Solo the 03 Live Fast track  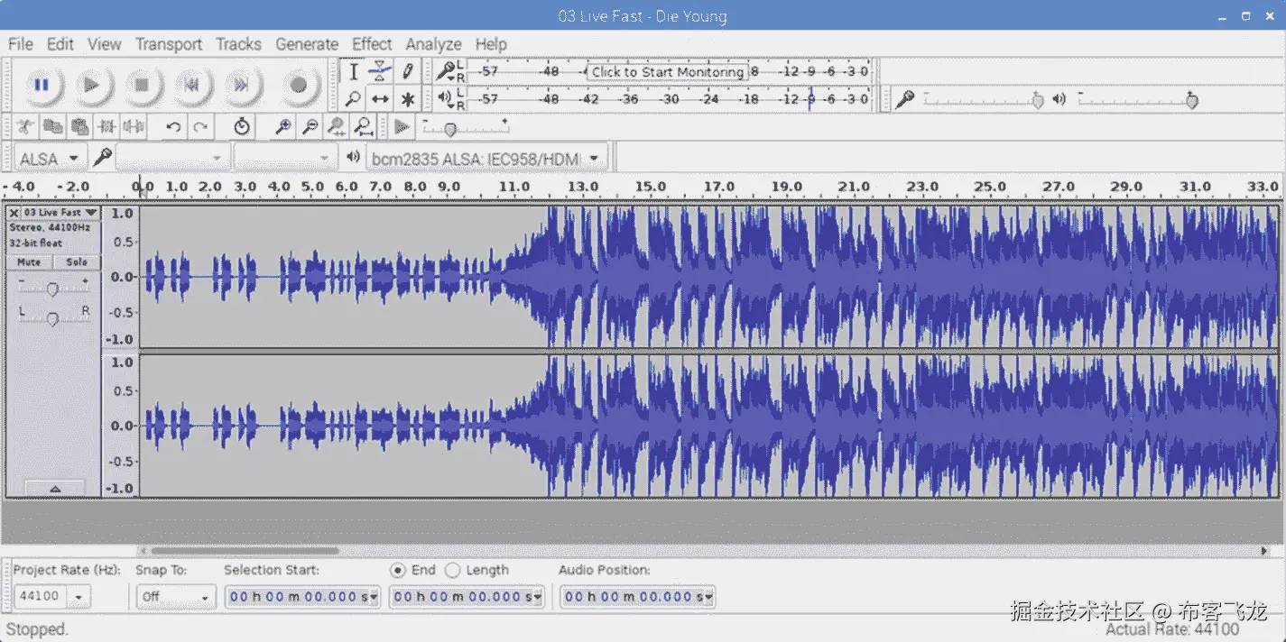[x=77, y=262]
